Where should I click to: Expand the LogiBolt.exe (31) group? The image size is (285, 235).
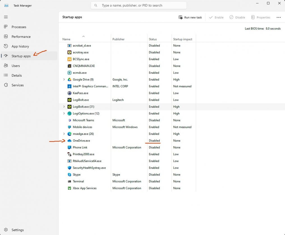pyautogui.click(x=64, y=107)
